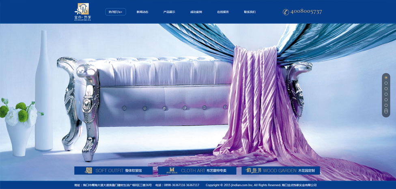Go to the 产品展示 menu item

click(169, 12)
